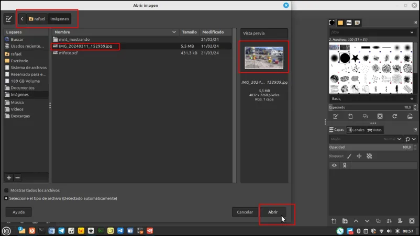Open the volume control in system tray

click(389, 231)
